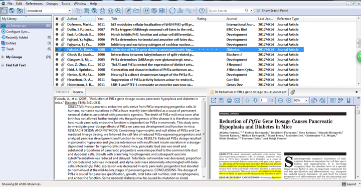Screen dimensions: 361x187
Task: Switch to Local Library mode icon
Action: [4, 10]
